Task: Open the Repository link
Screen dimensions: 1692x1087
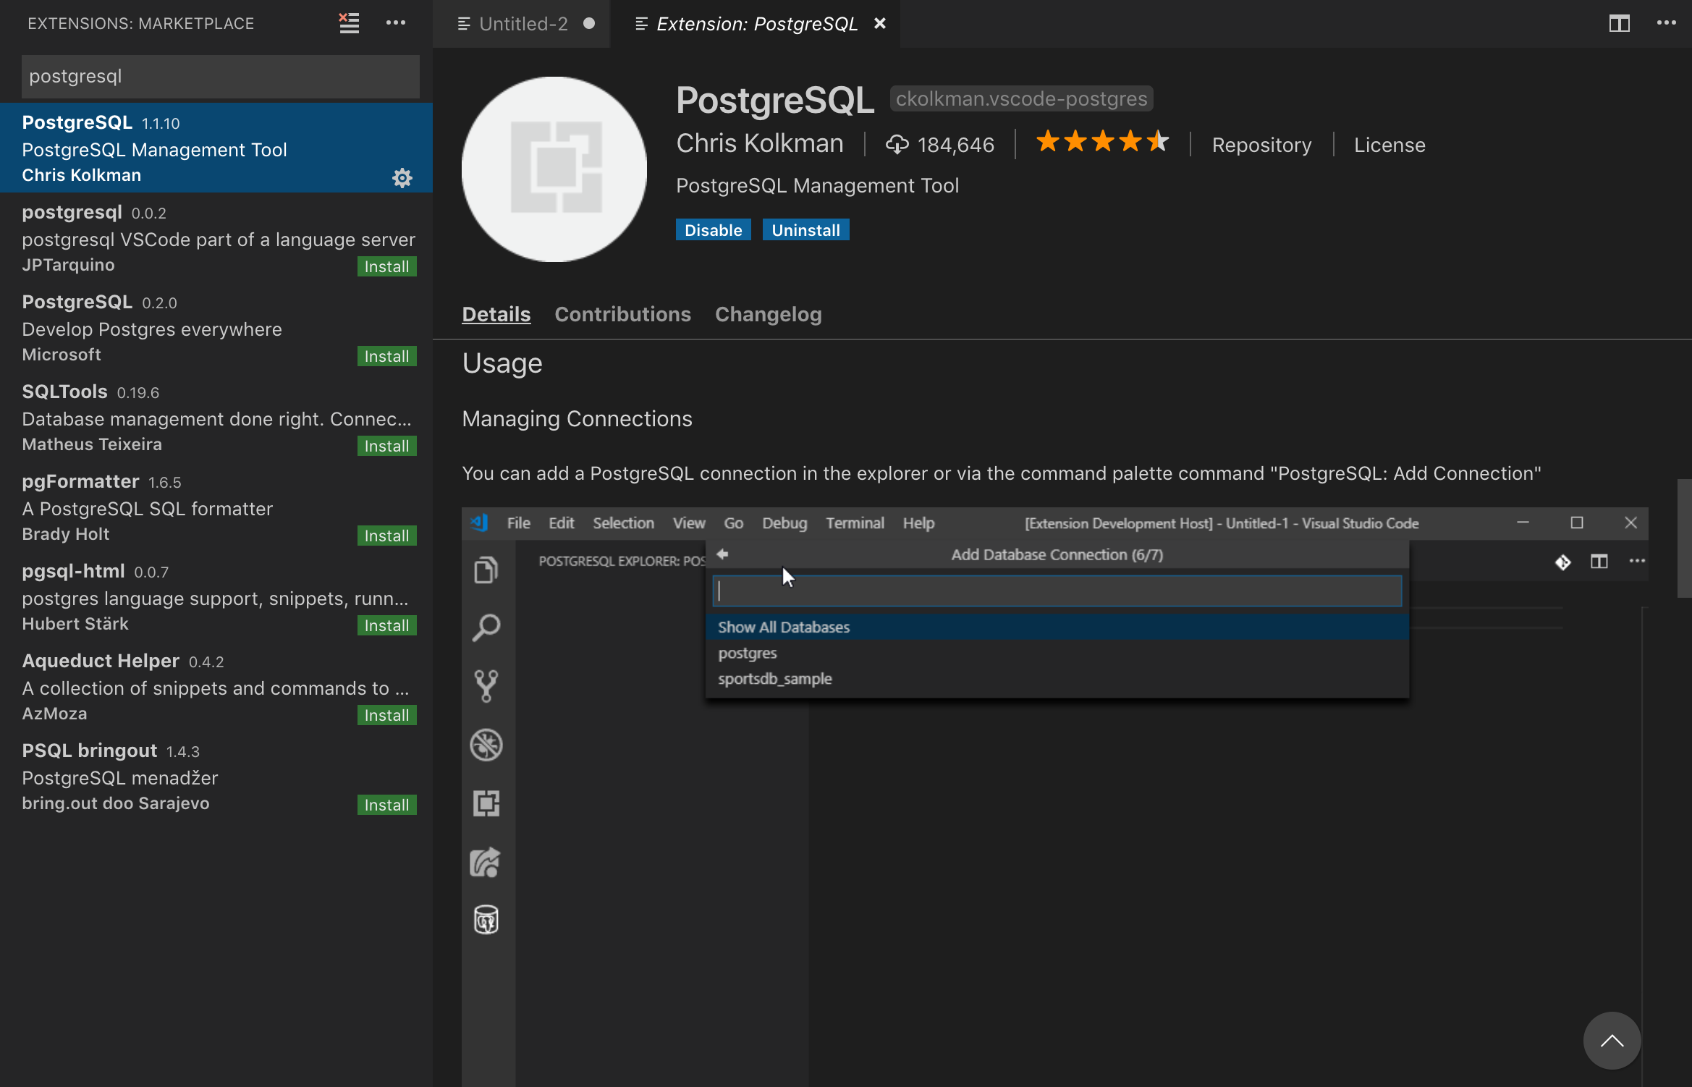Action: (1261, 145)
